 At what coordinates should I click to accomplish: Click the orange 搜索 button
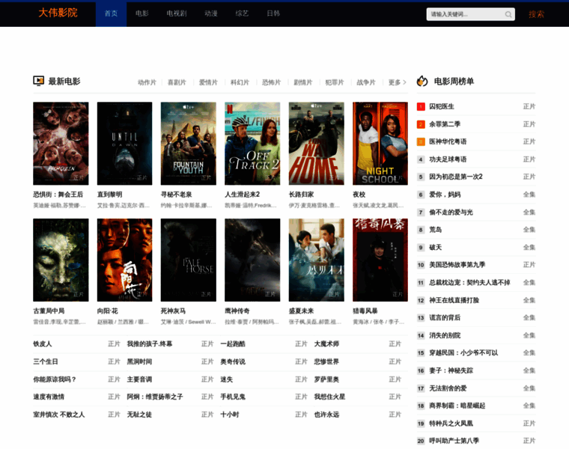536,14
